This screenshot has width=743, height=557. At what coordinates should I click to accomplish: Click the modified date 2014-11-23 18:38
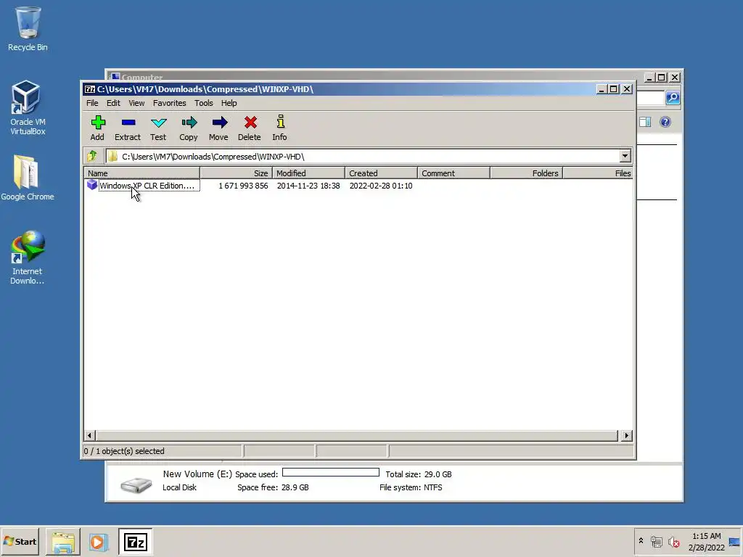[308, 186]
